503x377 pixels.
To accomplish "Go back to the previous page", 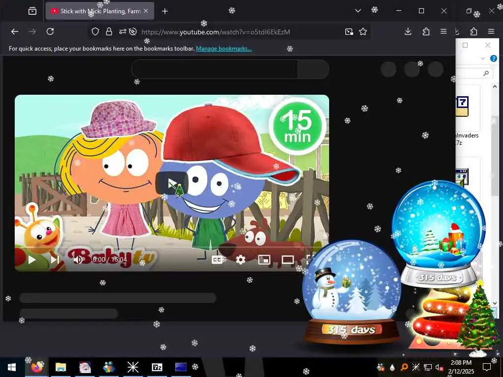I will [x=15, y=31].
